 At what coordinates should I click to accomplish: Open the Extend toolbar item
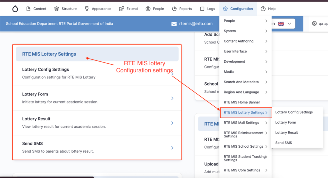pos(128,9)
